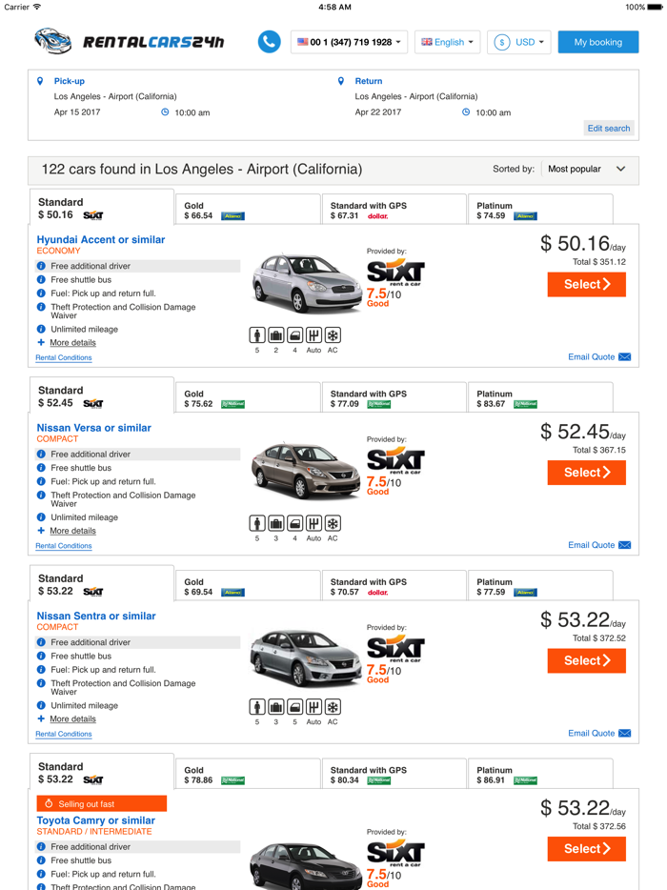Click the Pick-up location pin icon

(x=38, y=80)
